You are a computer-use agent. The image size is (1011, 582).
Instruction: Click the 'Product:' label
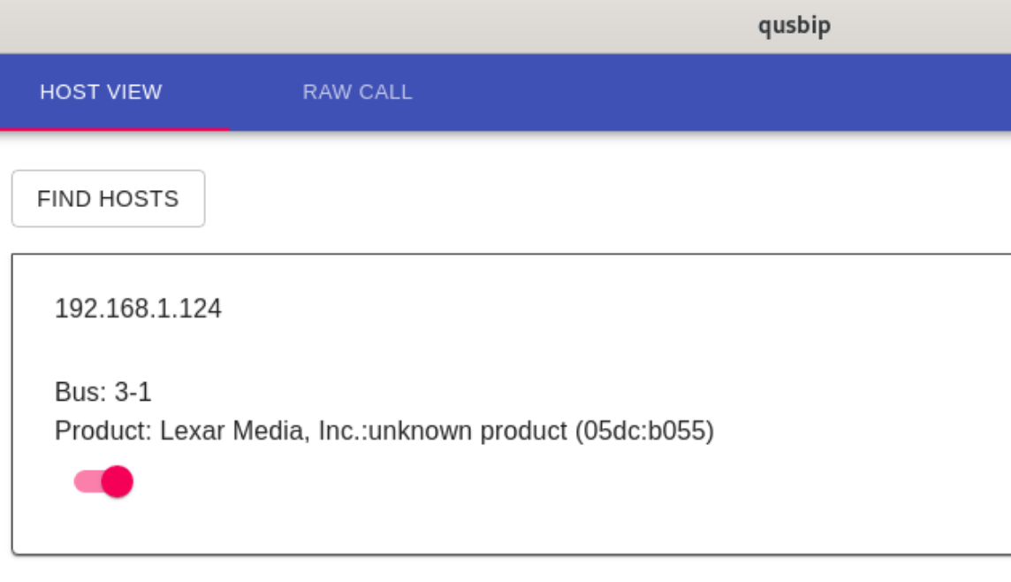coord(103,431)
